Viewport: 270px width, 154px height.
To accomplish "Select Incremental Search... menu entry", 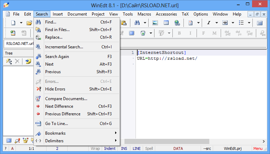I will tap(77, 47).
